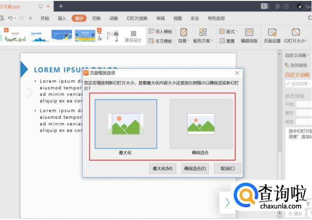Click the vertical scrollbar thumb
This screenshot has height=220, width=312.
click(280, 165)
